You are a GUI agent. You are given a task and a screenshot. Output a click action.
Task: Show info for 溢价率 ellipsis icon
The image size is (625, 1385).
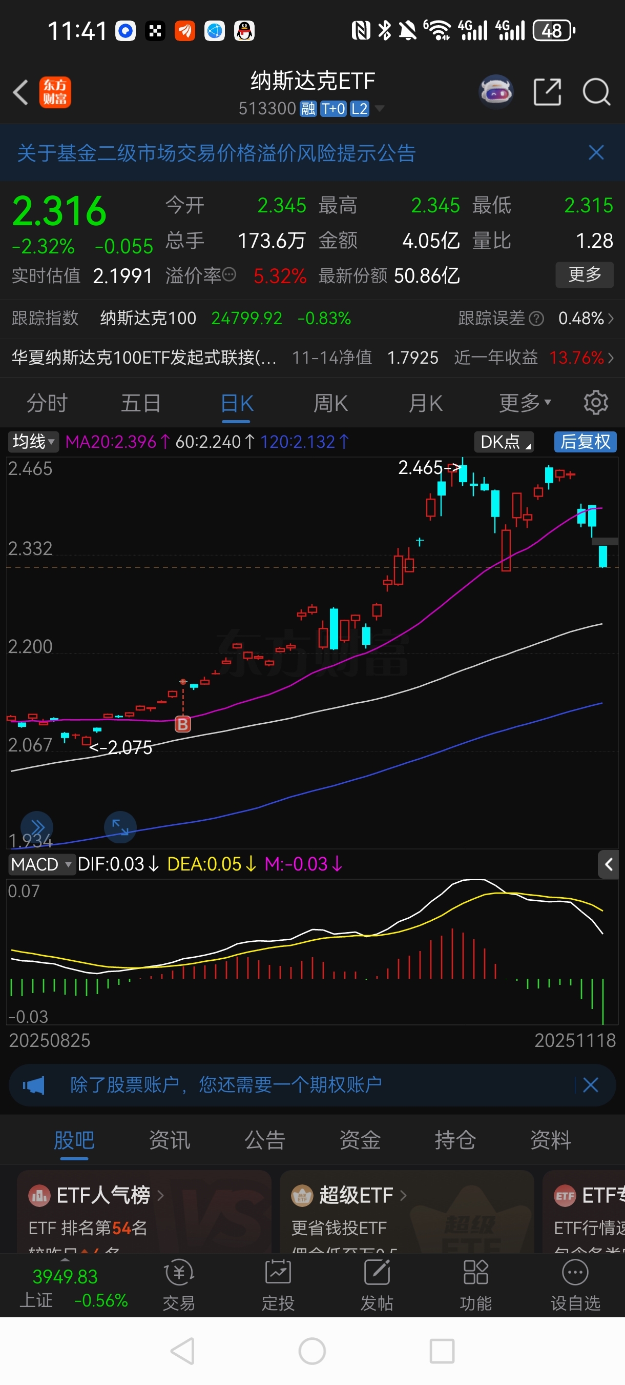pos(230,275)
